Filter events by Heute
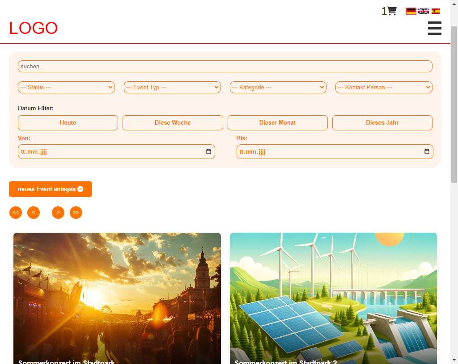Screen dimensions: 458x364 [68, 123]
